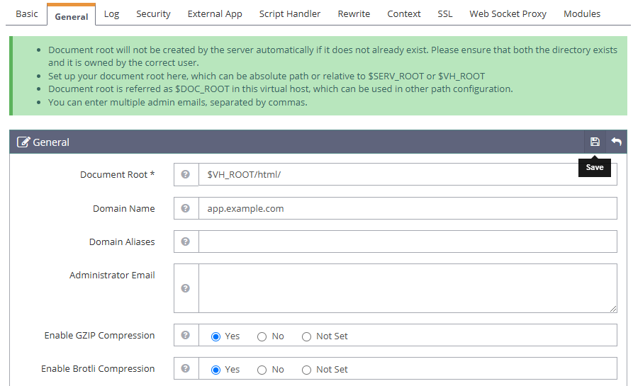Click the help icon beside Document Root

point(186,174)
